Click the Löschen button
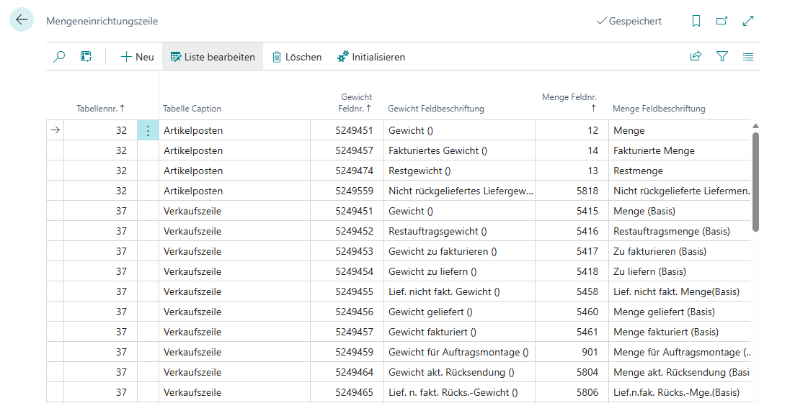 point(297,57)
